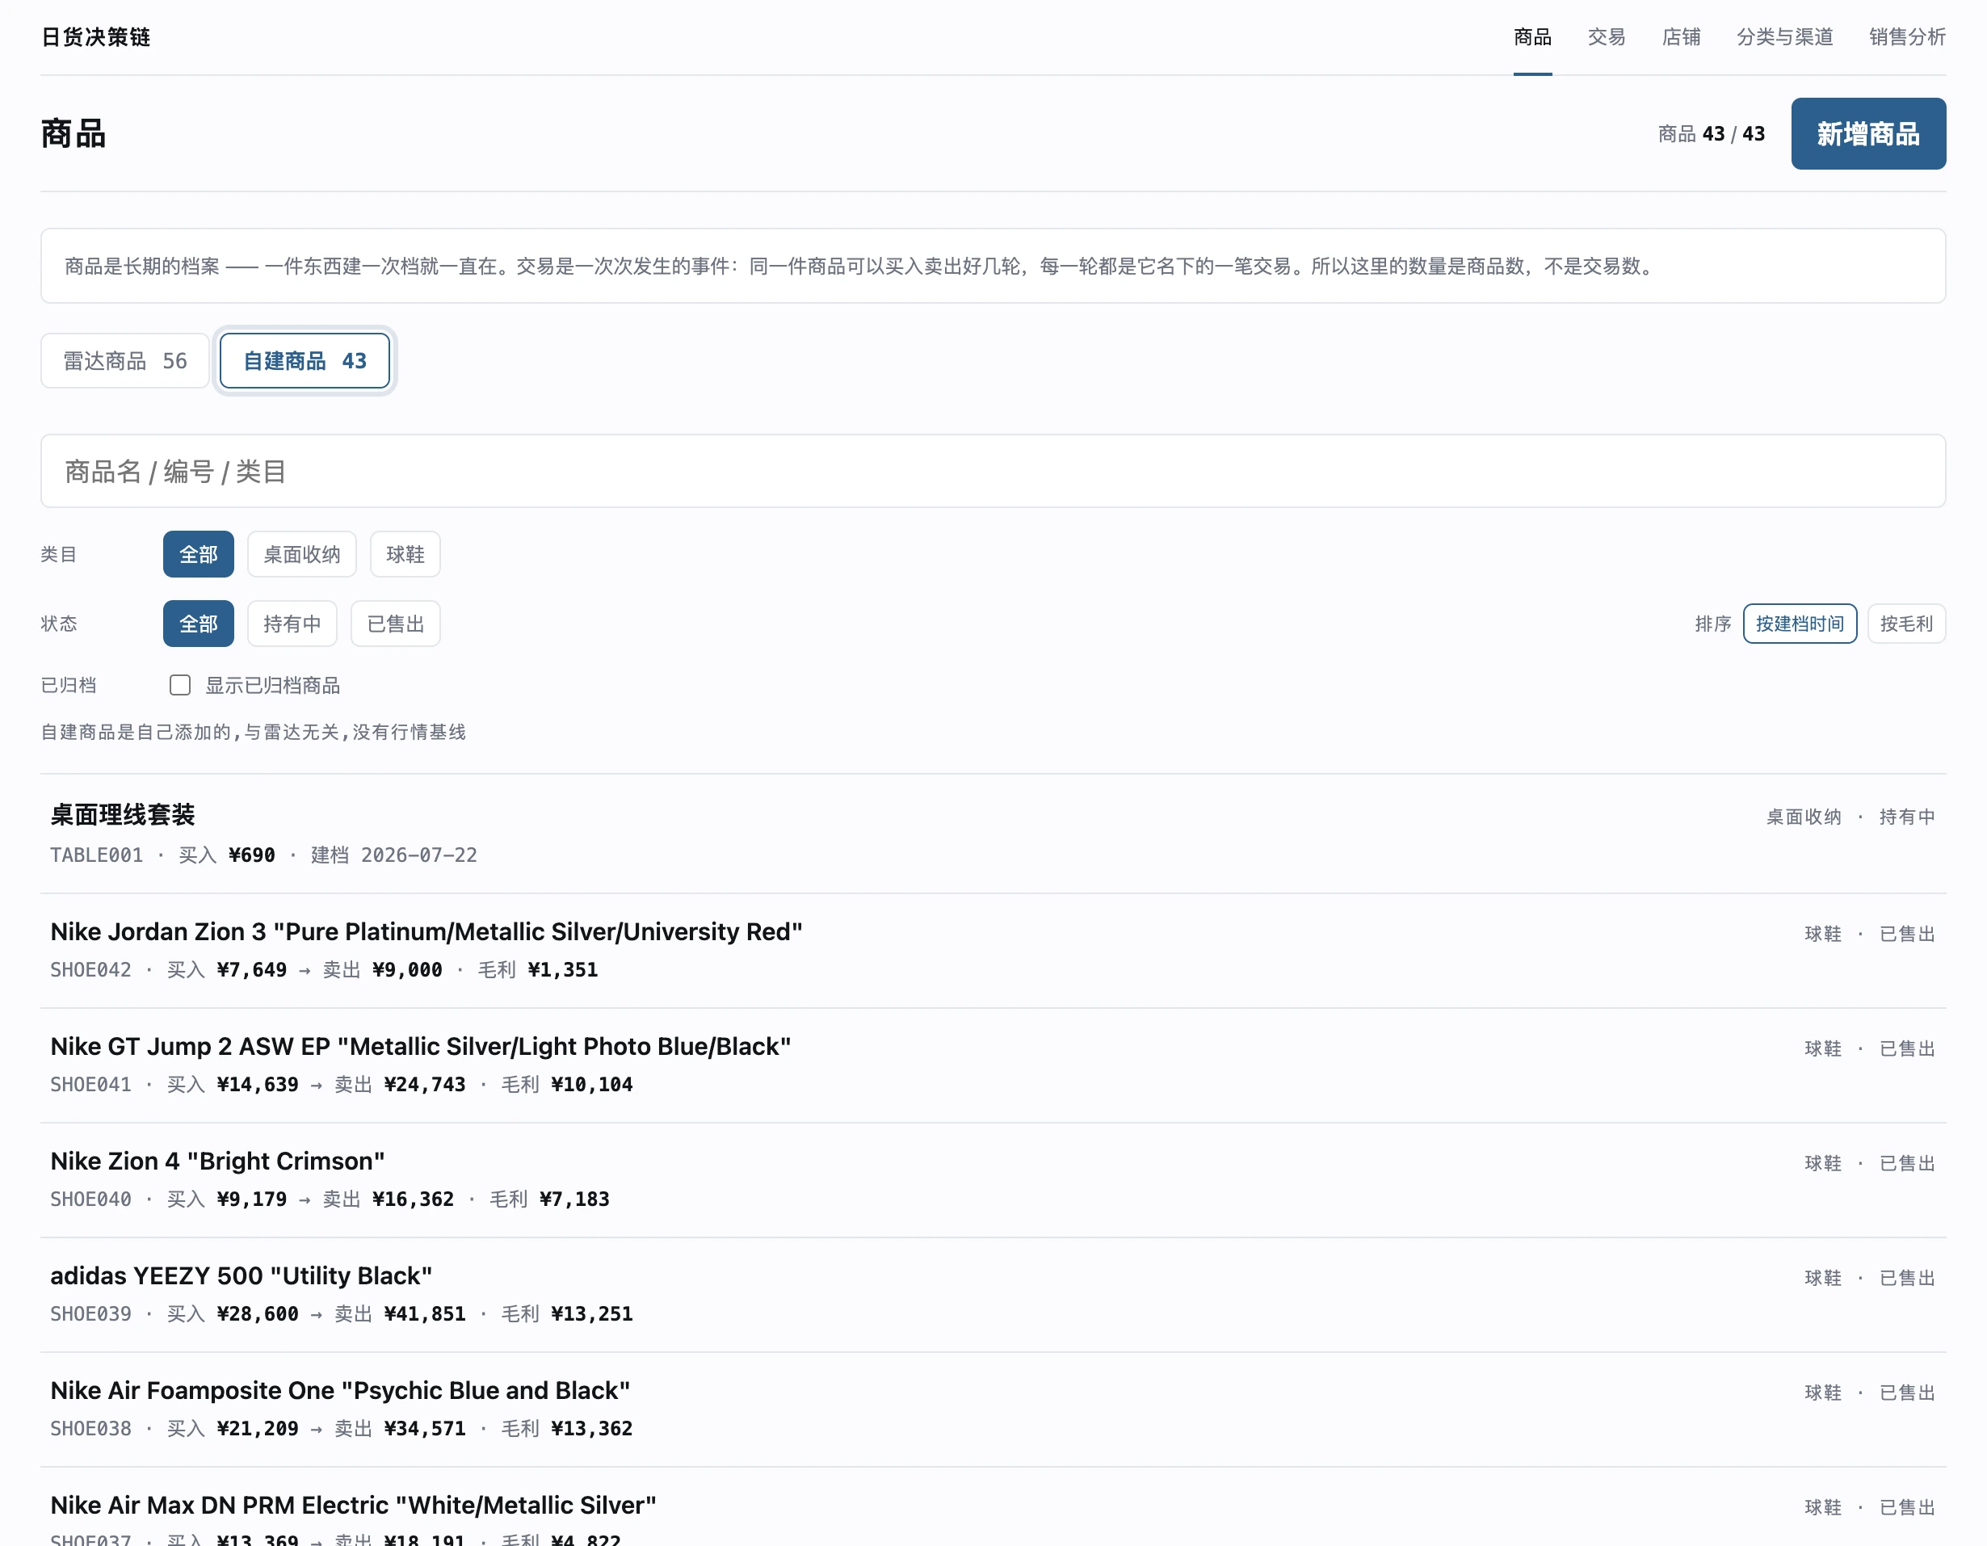Image resolution: width=1987 pixels, height=1546 pixels.
Task: Click the 卖出 ¥24,743 price
Action: [401, 1085]
